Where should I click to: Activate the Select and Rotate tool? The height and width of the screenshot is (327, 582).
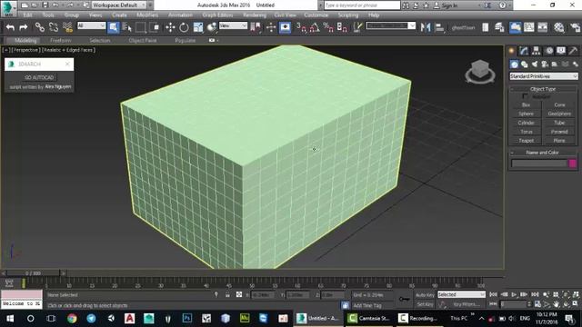coord(184,27)
